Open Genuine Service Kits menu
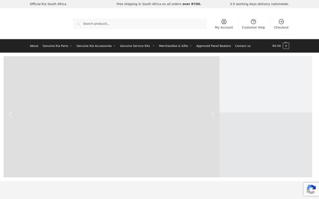319x199 pixels. click(135, 46)
